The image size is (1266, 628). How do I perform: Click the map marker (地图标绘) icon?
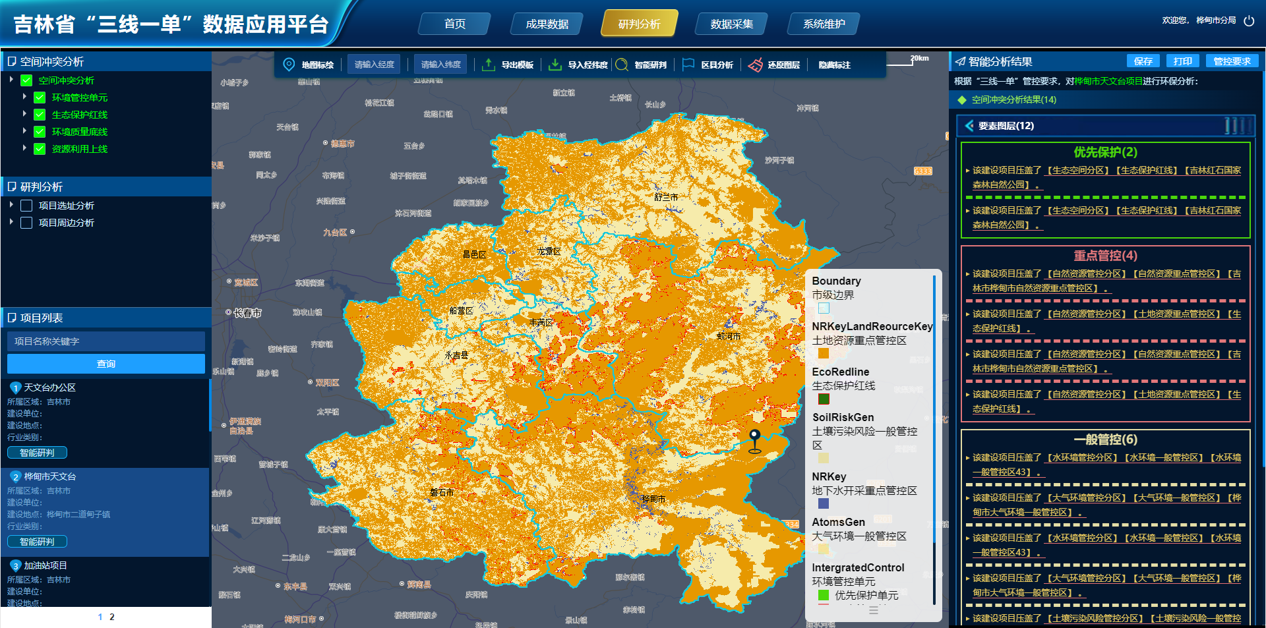289,65
